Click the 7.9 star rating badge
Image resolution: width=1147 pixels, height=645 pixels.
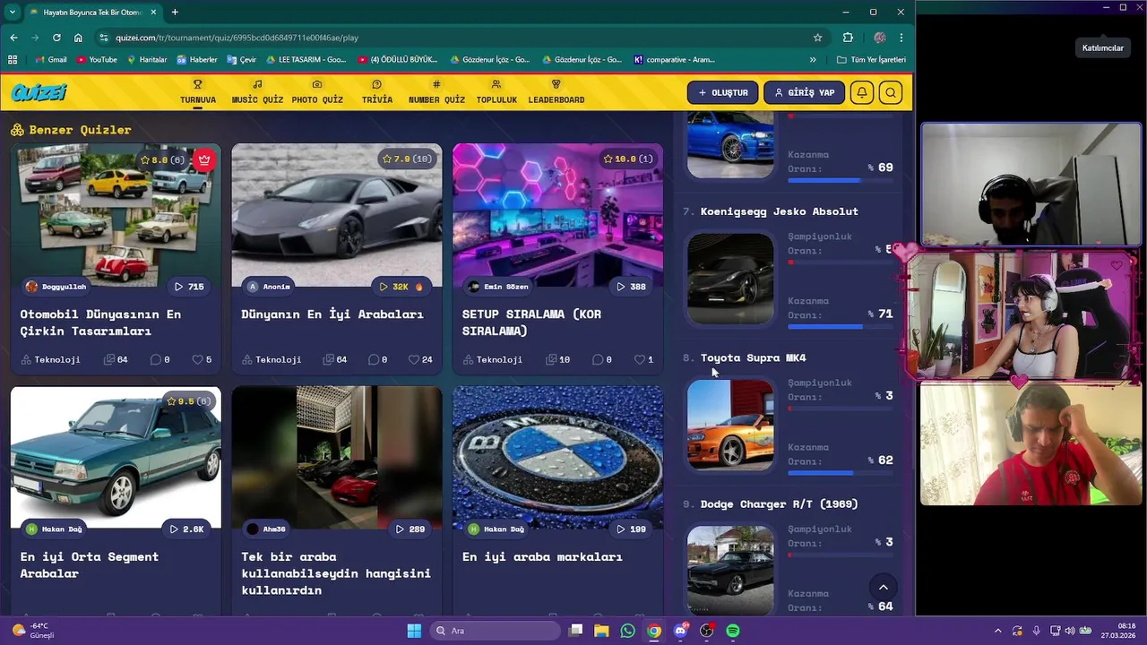[407, 159]
